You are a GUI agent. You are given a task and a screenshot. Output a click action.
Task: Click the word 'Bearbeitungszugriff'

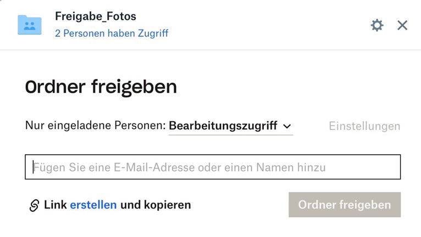(223, 126)
